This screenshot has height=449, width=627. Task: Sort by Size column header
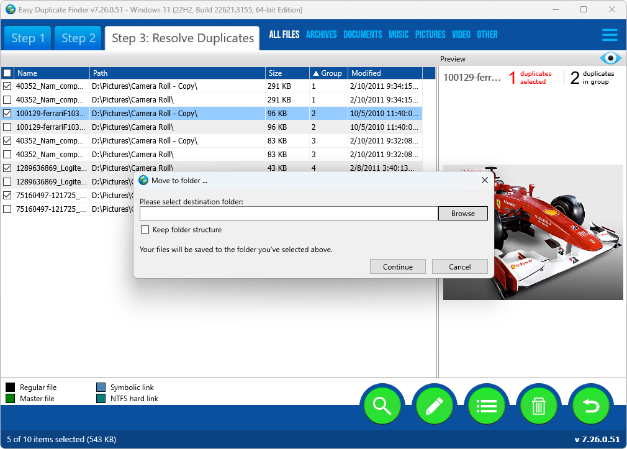pos(287,73)
